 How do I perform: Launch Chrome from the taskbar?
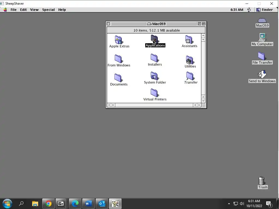point(48,204)
